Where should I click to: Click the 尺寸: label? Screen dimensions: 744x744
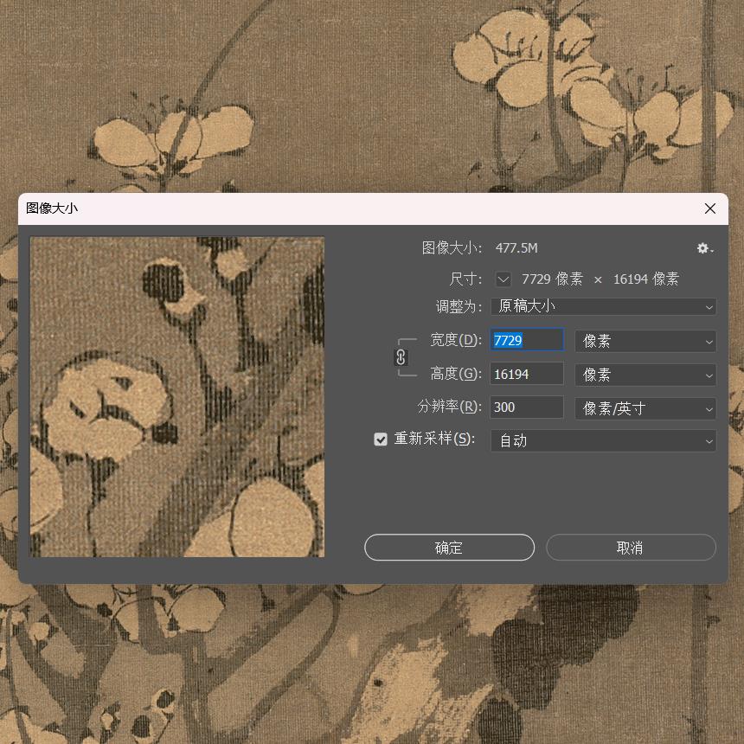465,279
